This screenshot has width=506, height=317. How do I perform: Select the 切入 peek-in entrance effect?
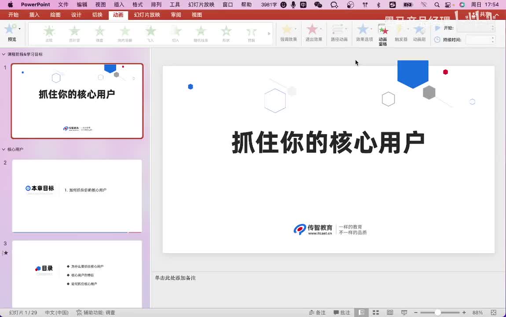tap(176, 33)
